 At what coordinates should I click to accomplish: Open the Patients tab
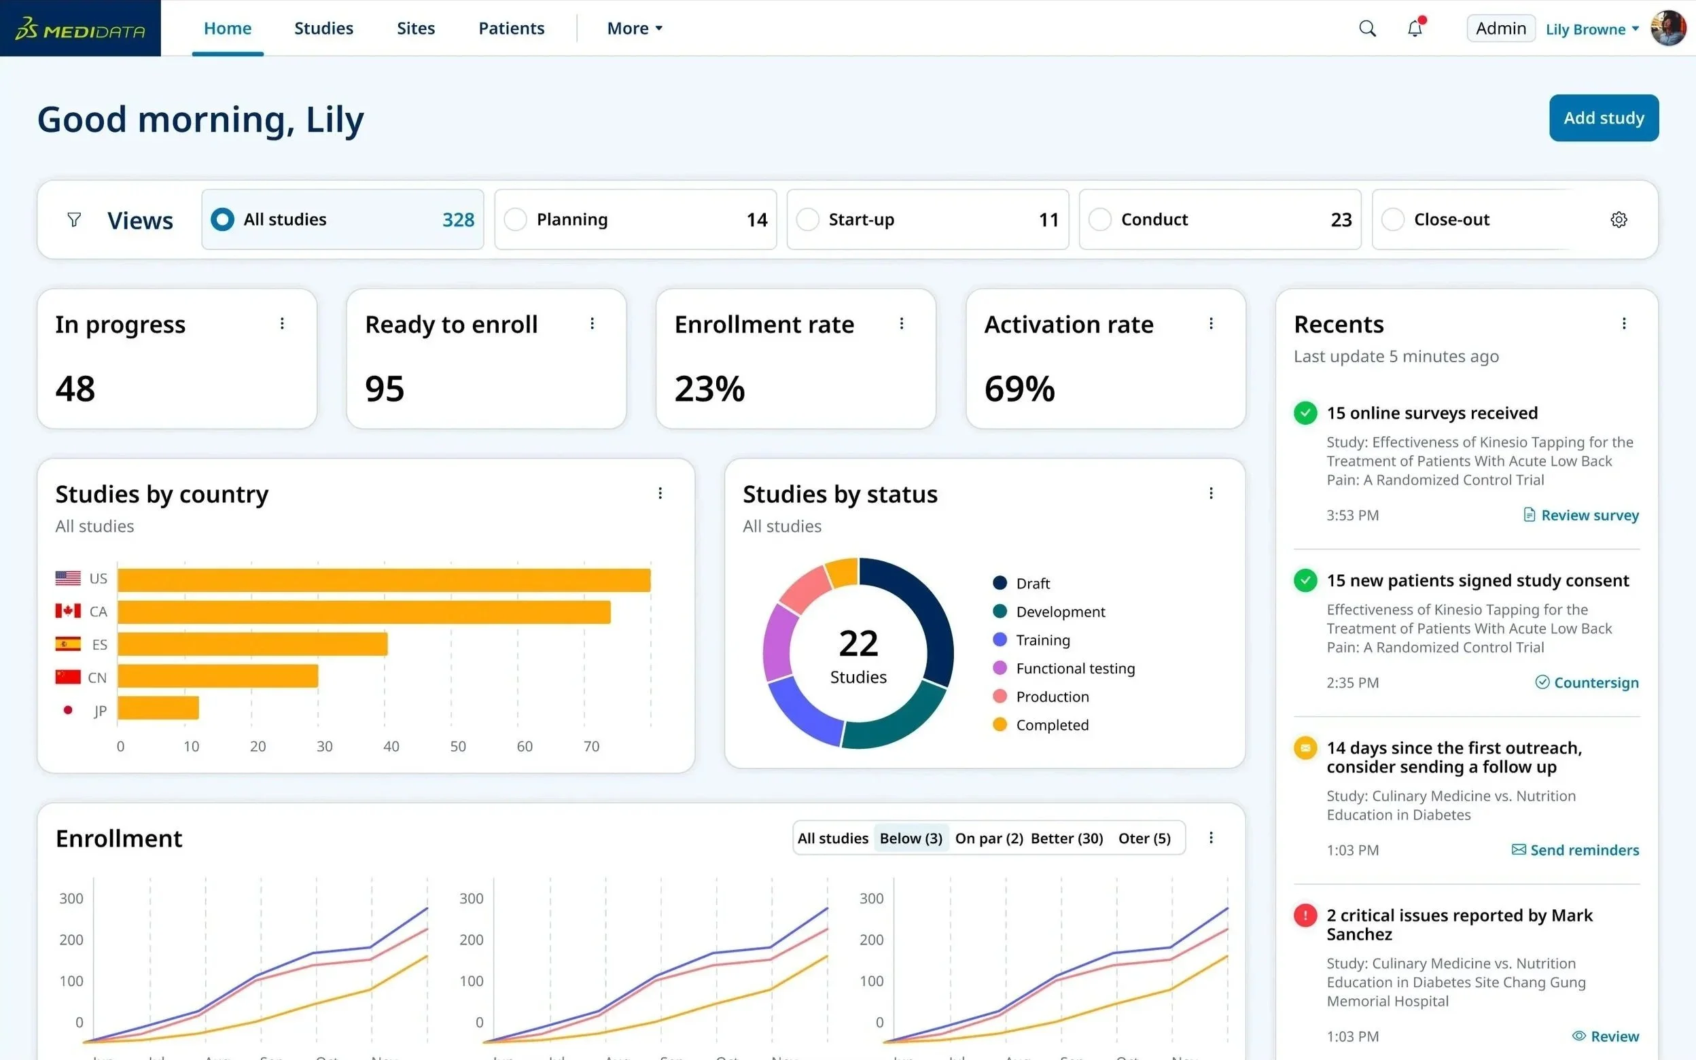click(x=512, y=29)
